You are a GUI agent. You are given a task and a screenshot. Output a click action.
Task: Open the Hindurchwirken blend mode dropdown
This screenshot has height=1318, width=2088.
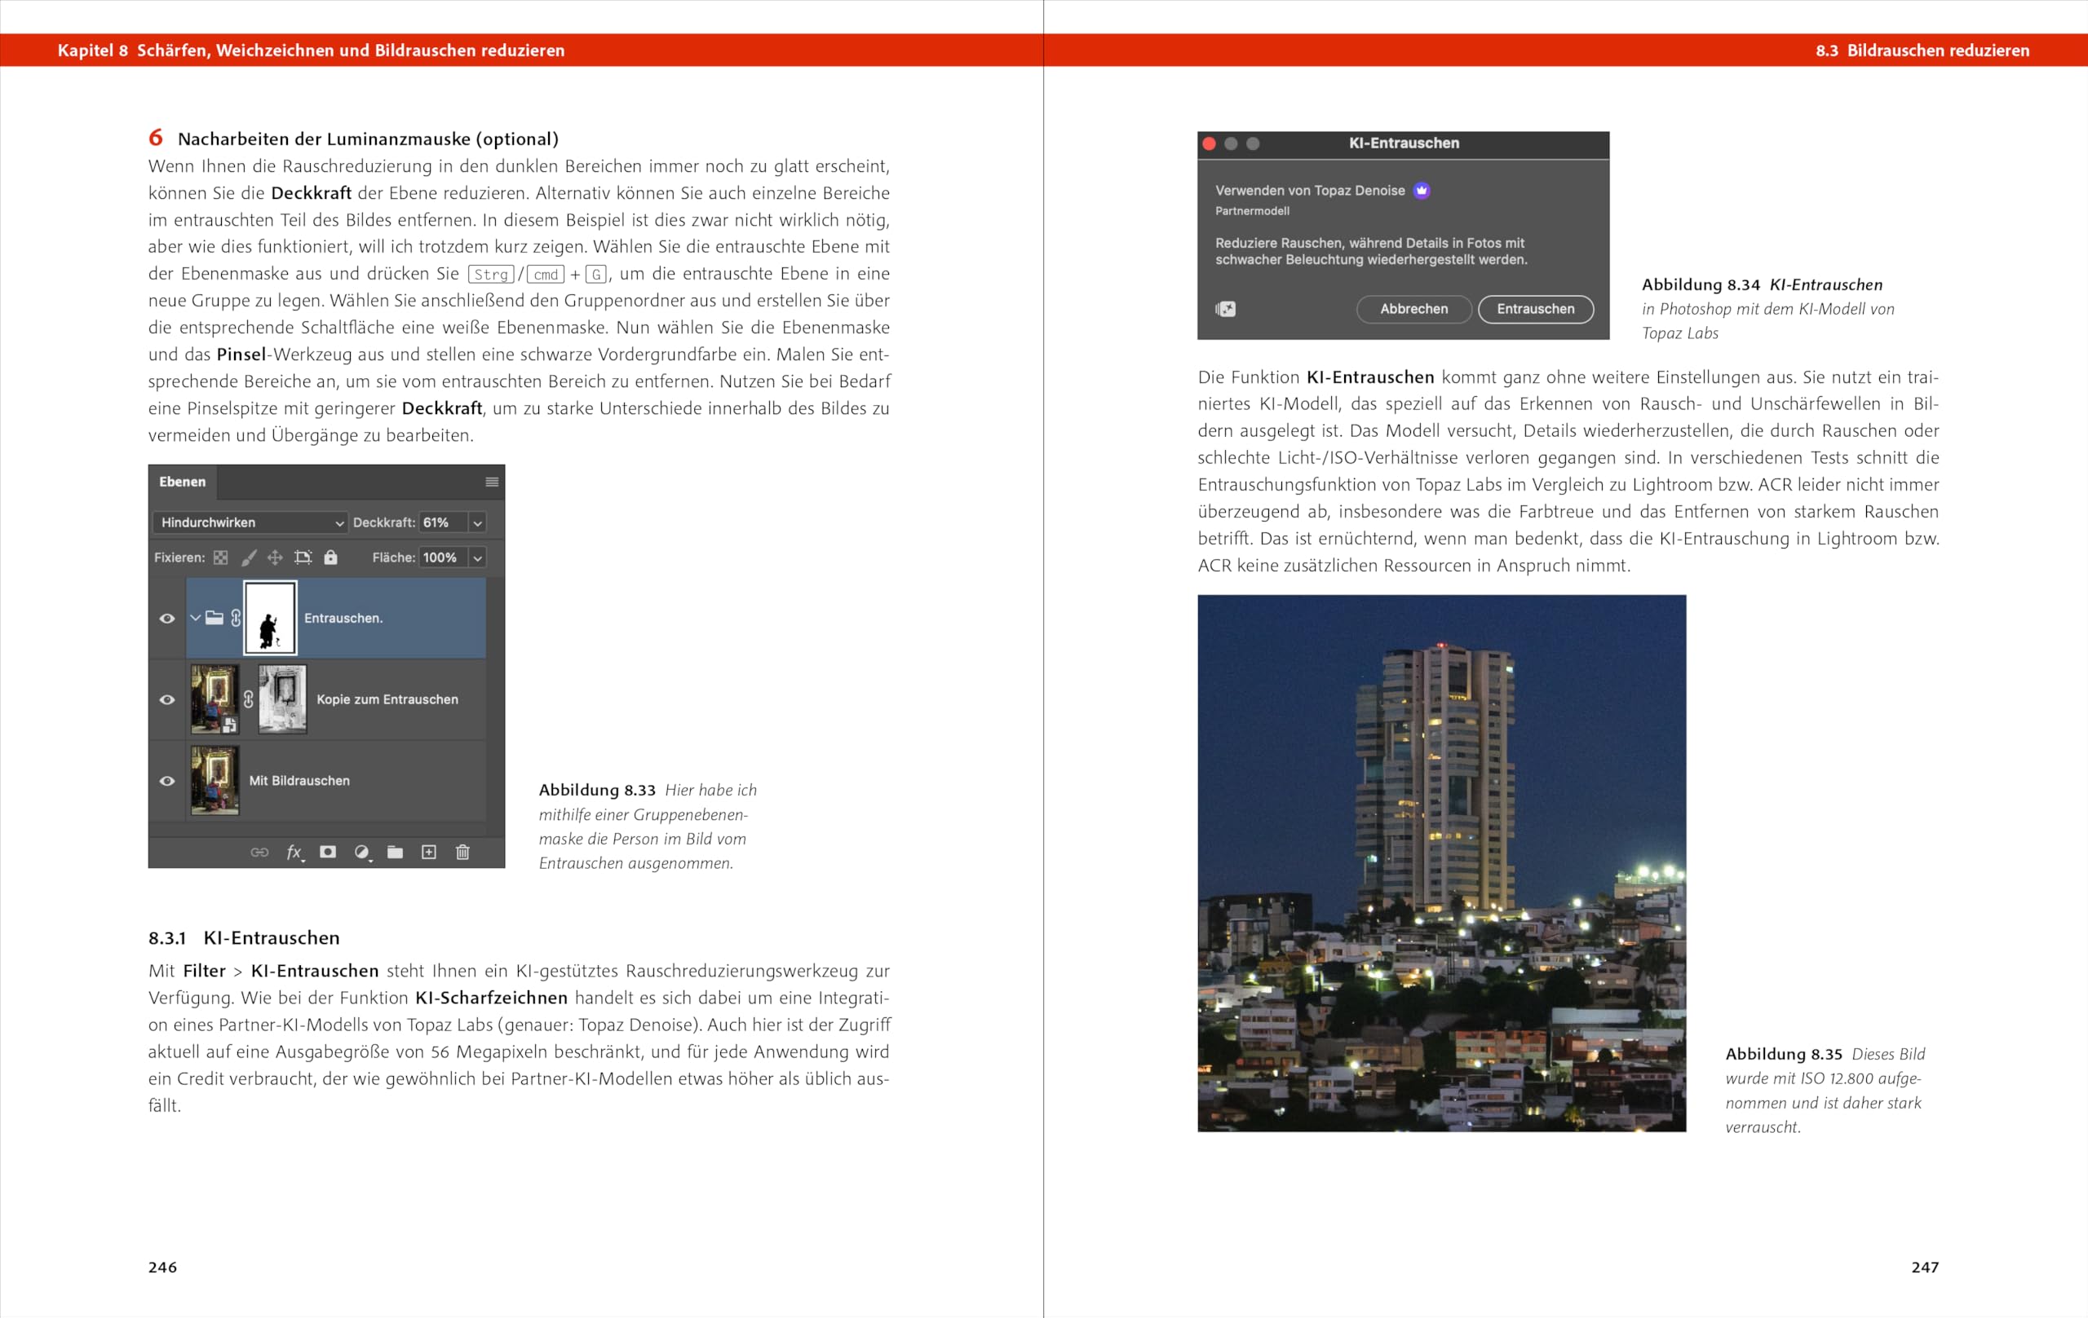250,522
